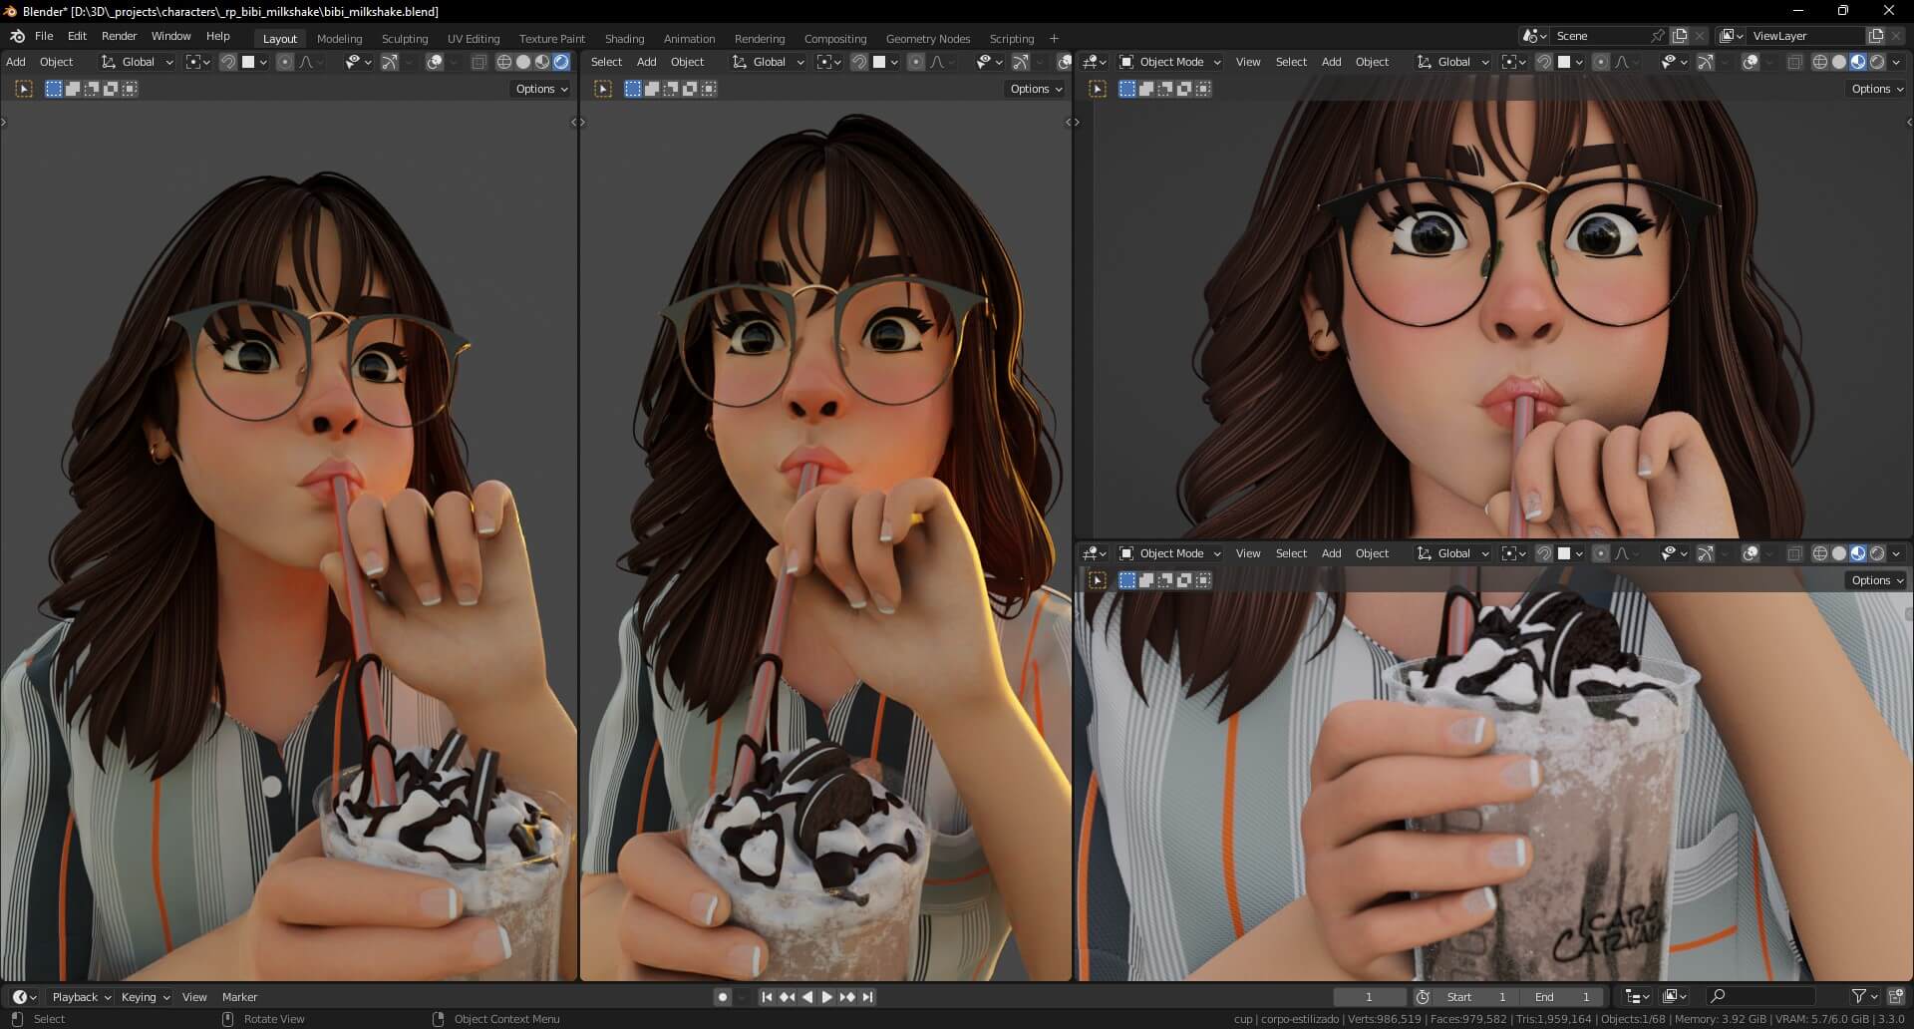
Task: Switch to the Sculpting workspace tab
Action: (x=405, y=39)
